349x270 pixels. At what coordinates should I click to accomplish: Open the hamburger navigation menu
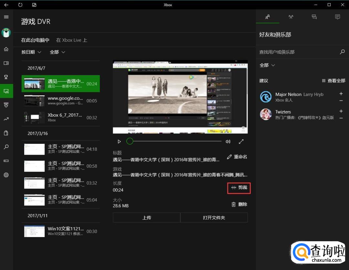[x=6, y=17]
